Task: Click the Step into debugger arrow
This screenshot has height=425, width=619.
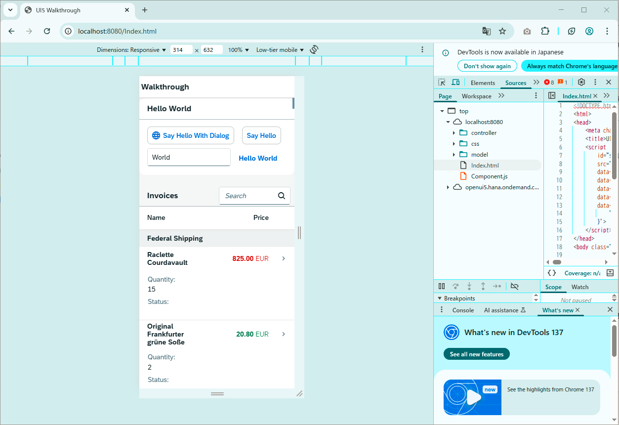Action: [469, 286]
